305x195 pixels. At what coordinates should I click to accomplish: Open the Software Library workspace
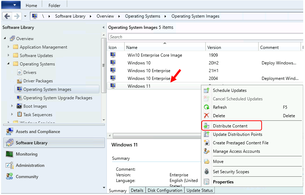[x=54, y=143]
